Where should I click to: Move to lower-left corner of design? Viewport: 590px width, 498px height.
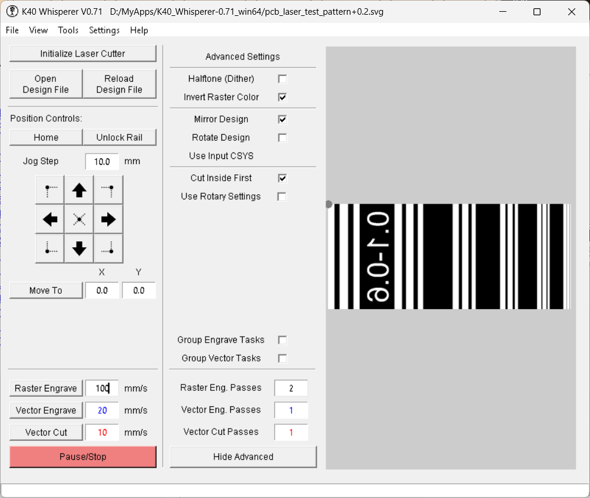coord(50,249)
